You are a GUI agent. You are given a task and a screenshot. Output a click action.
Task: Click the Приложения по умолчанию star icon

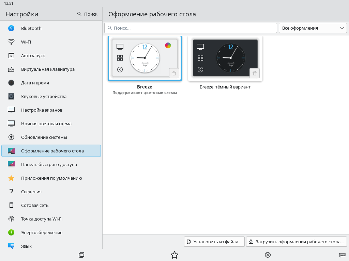[x=11, y=178]
